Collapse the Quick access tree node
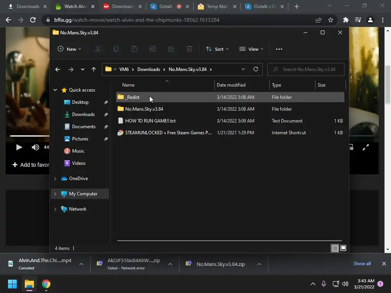Image resolution: width=391 pixels, height=293 pixels. [55, 90]
